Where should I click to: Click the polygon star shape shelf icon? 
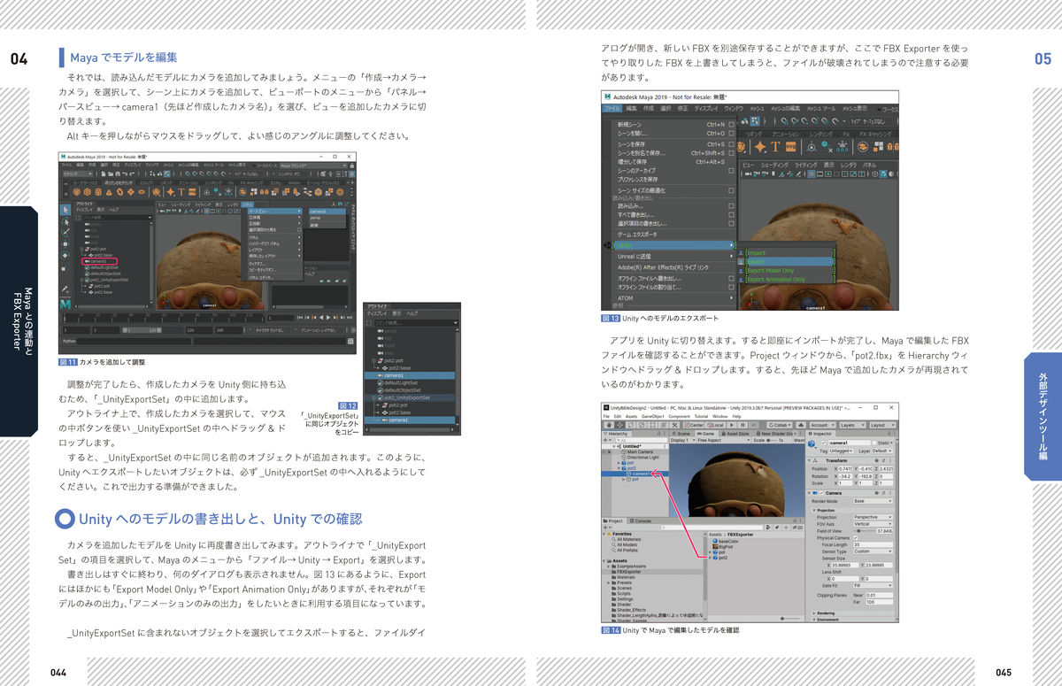[760, 146]
